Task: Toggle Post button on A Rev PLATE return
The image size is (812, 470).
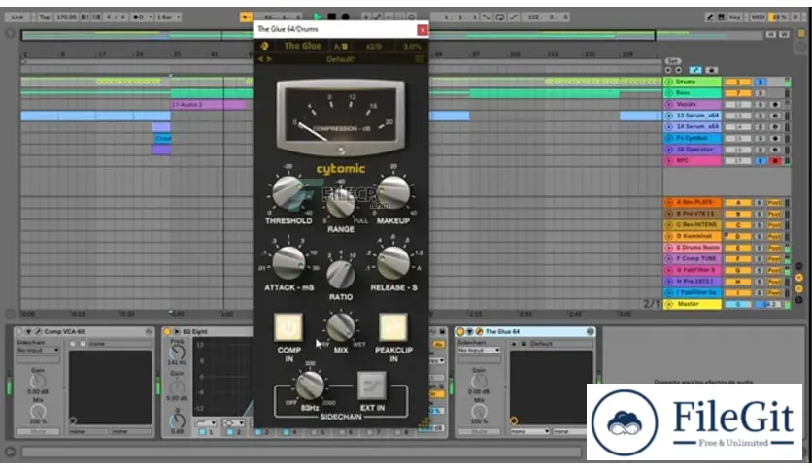Action: point(774,202)
